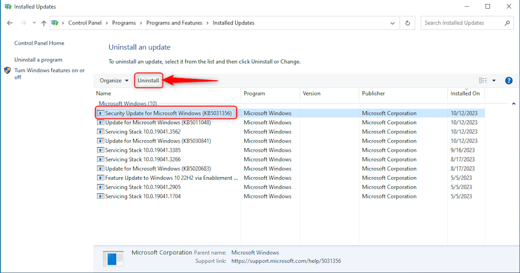Click the Forward navigation arrow

23,23
